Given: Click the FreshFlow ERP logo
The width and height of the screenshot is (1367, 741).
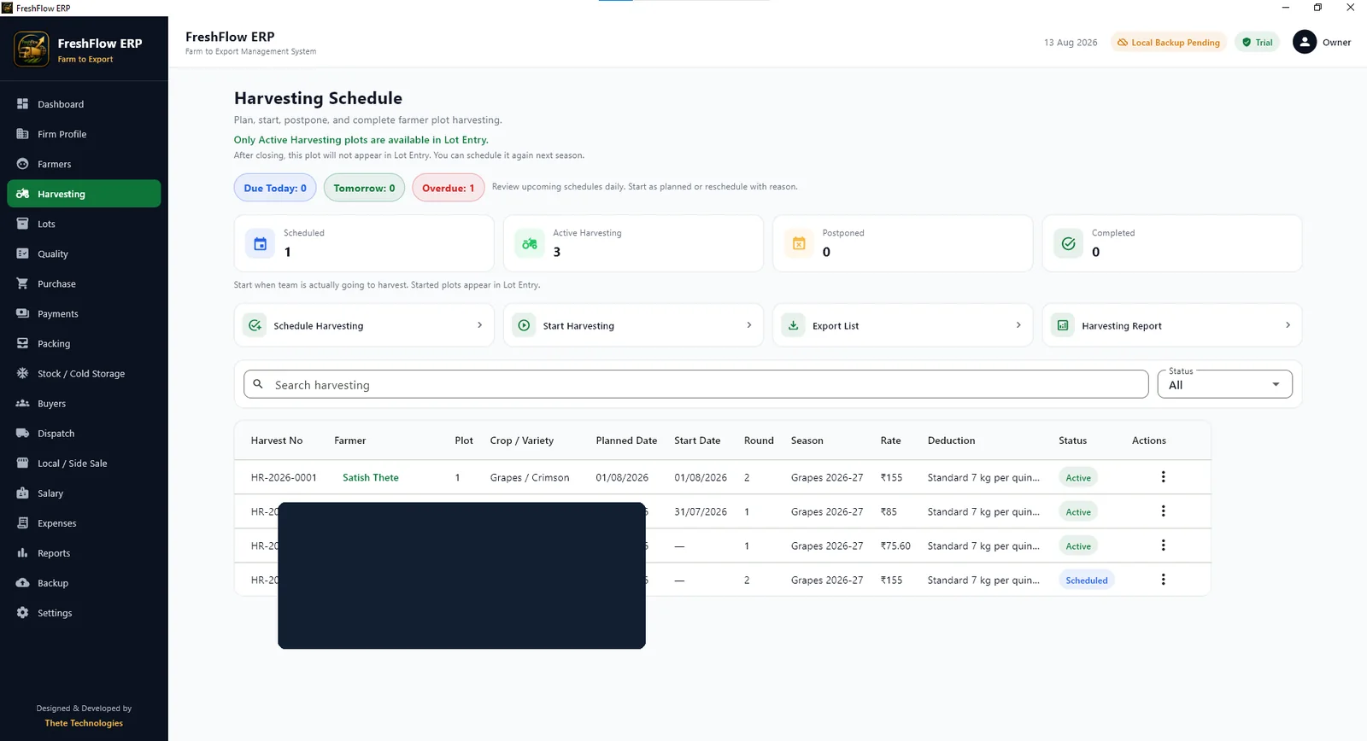Looking at the screenshot, I should (32, 50).
